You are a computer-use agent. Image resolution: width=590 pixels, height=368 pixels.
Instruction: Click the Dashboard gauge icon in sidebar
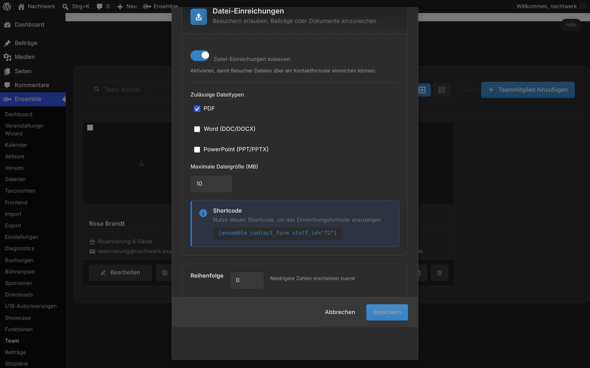click(x=7, y=25)
